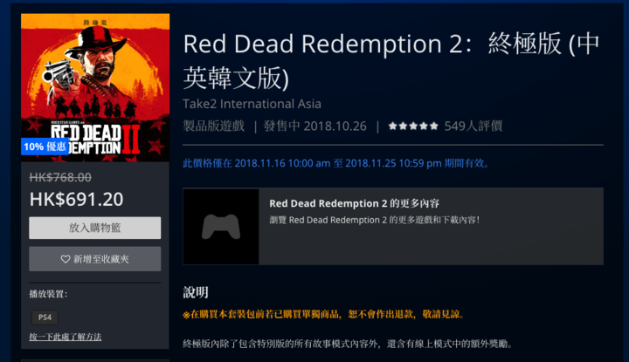The image size is (629, 362).
Task: Open the Take2 International Asia publisher link
Action: tap(252, 104)
